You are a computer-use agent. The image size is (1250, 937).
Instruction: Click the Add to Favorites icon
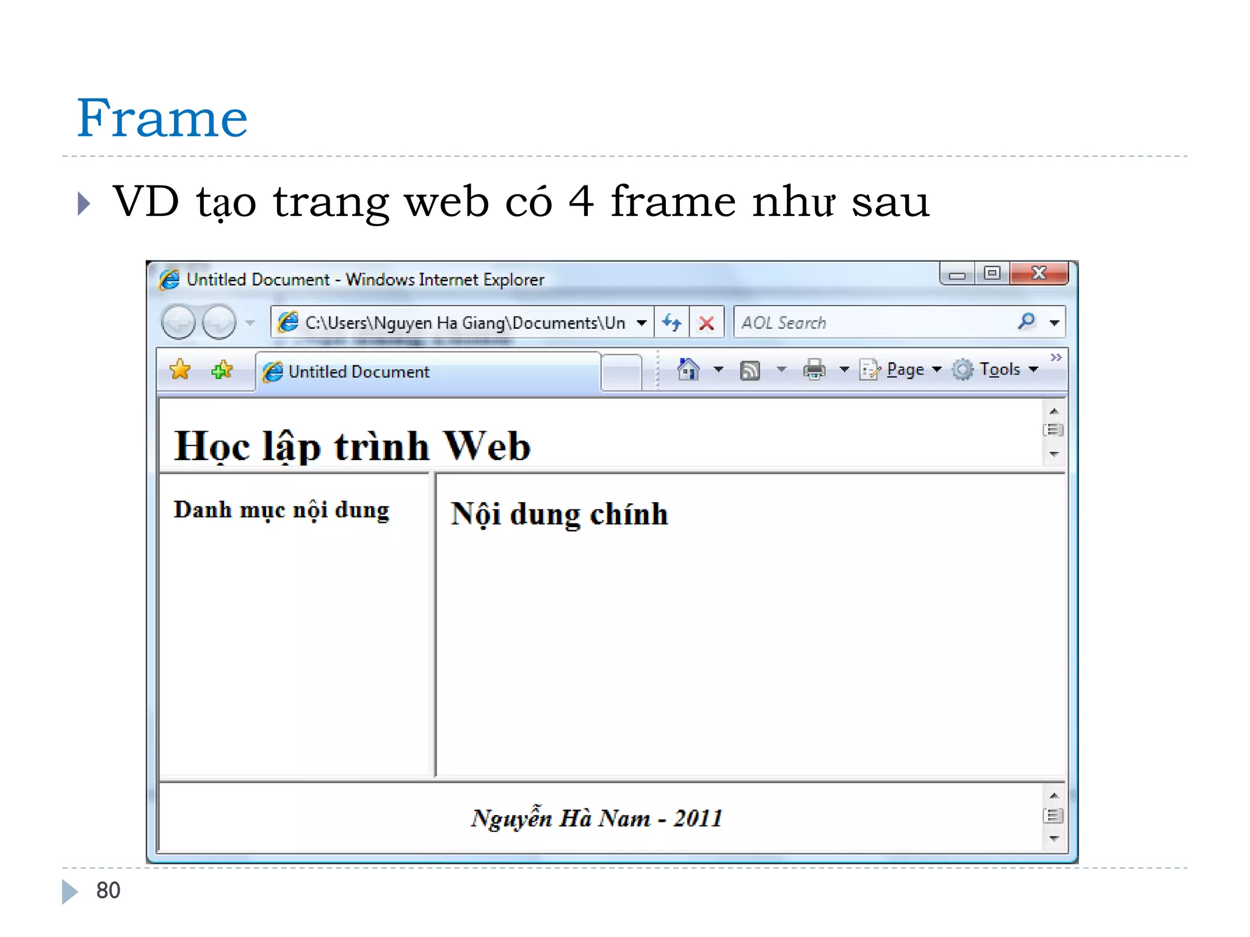tap(222, 370)
